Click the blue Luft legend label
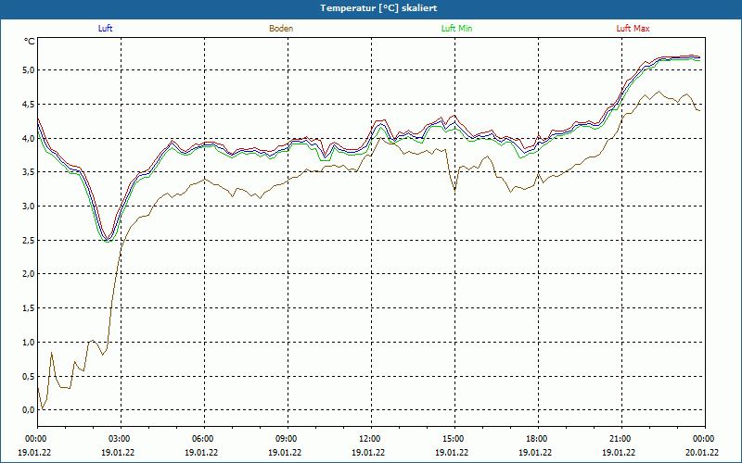 (x=105, y=29)
